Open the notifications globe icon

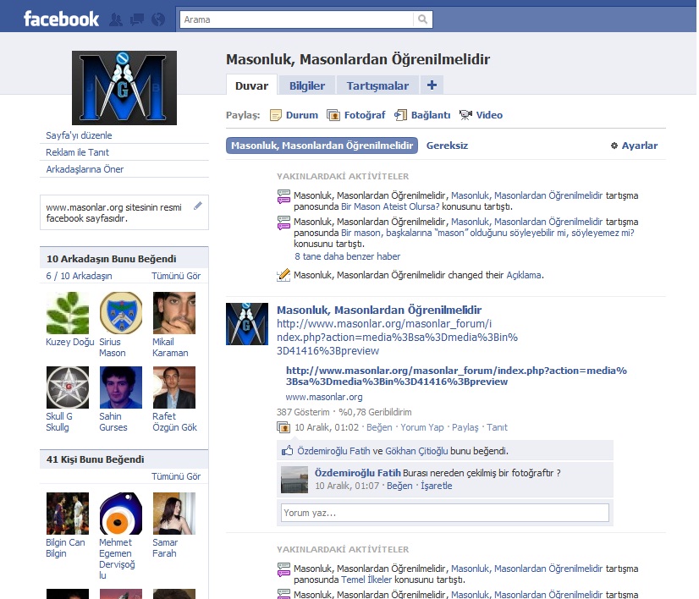click(x=157, y=19)
